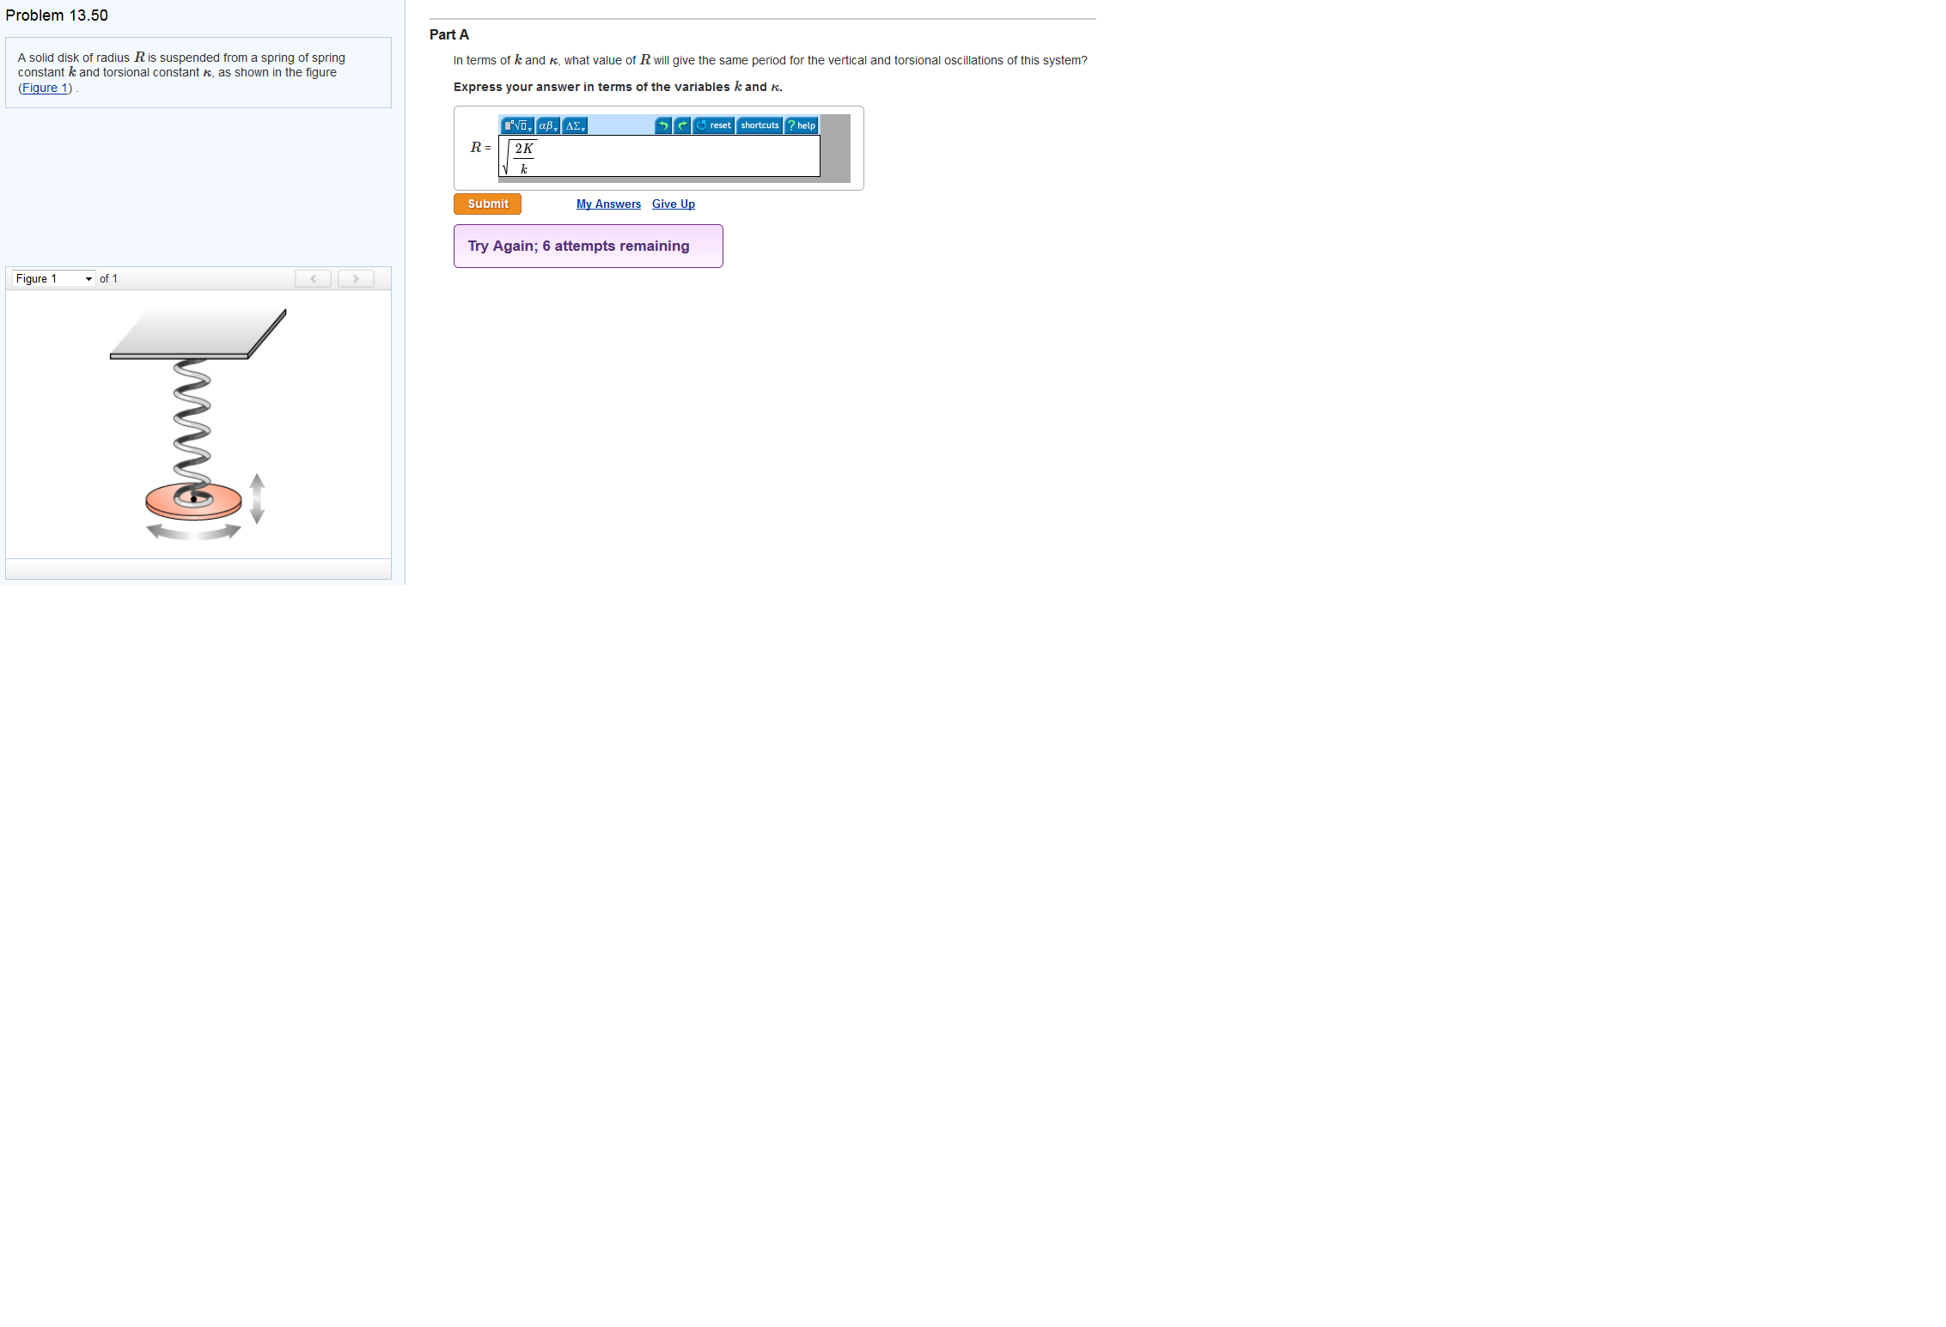Open the Greek letters αβ palette
The height and width of the screenshot is (1327, 1946).
(547, 125)
